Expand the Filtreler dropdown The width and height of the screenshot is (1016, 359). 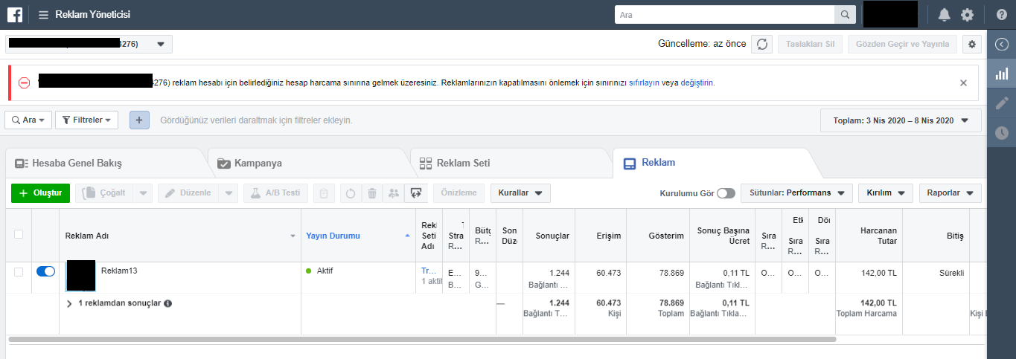86,120
